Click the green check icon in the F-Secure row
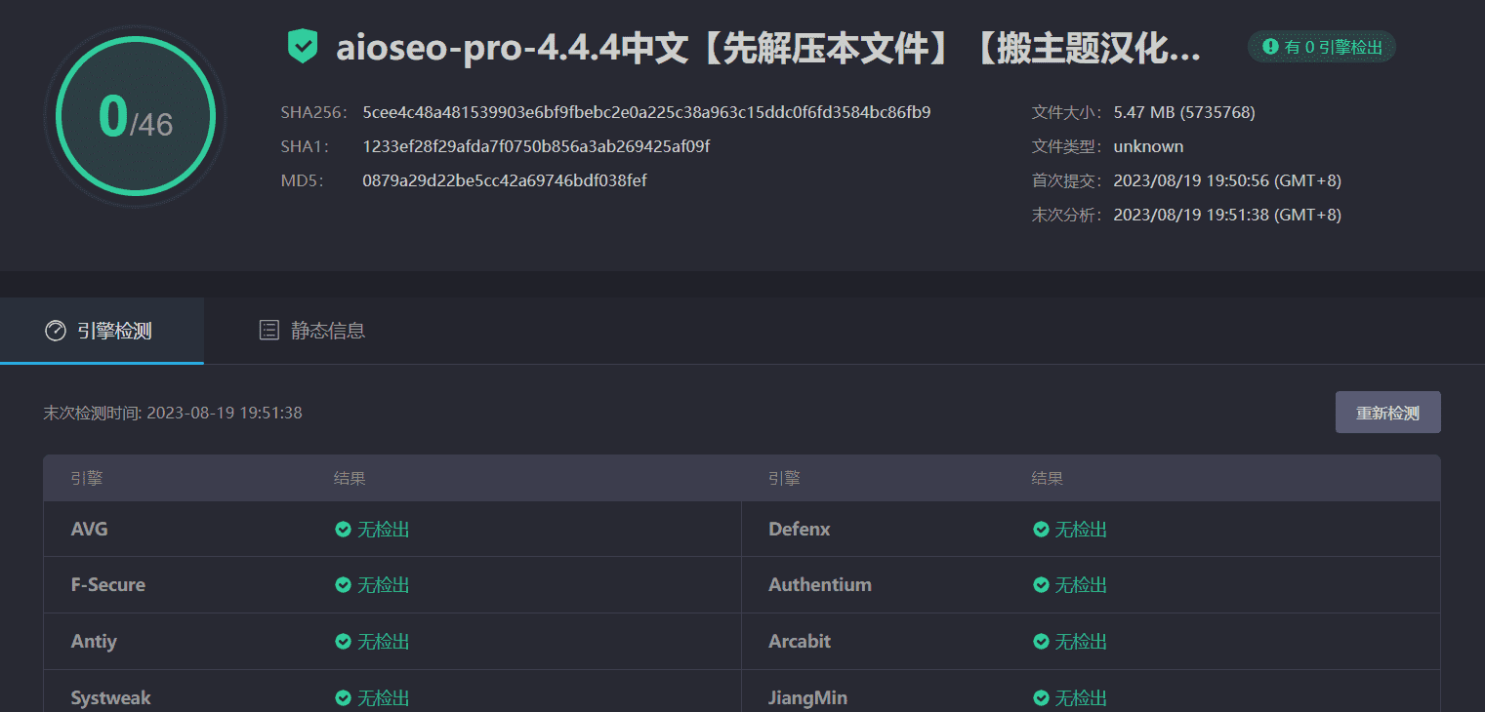The image size is (1485, 712). click(x=343, y=585)
